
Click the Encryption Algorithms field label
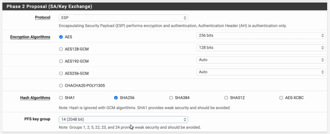coord(30,37)
